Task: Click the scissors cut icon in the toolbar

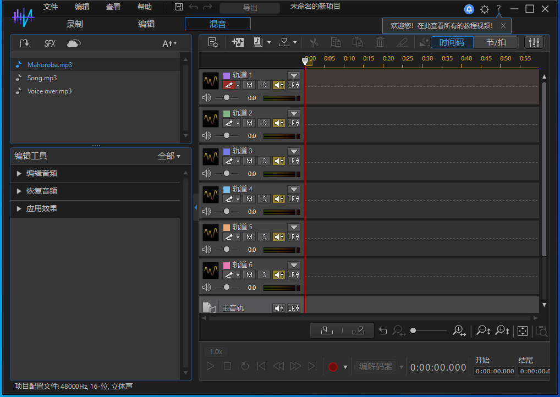Action: [x=314, y=42]
